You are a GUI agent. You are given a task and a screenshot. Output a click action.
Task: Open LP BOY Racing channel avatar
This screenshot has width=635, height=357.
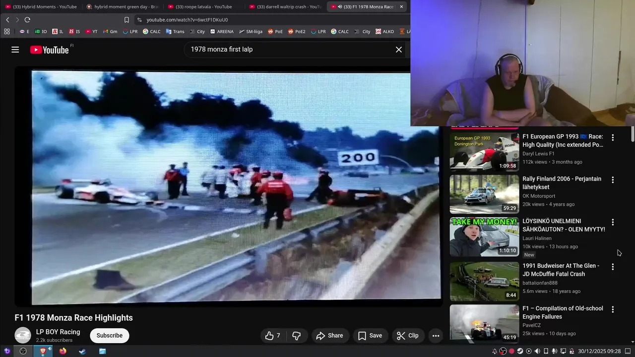pyautogui.click(x=23, y=336)
